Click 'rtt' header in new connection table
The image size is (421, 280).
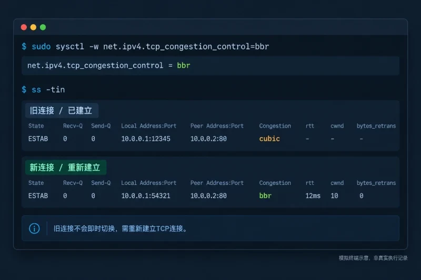[x=309, y=183]
